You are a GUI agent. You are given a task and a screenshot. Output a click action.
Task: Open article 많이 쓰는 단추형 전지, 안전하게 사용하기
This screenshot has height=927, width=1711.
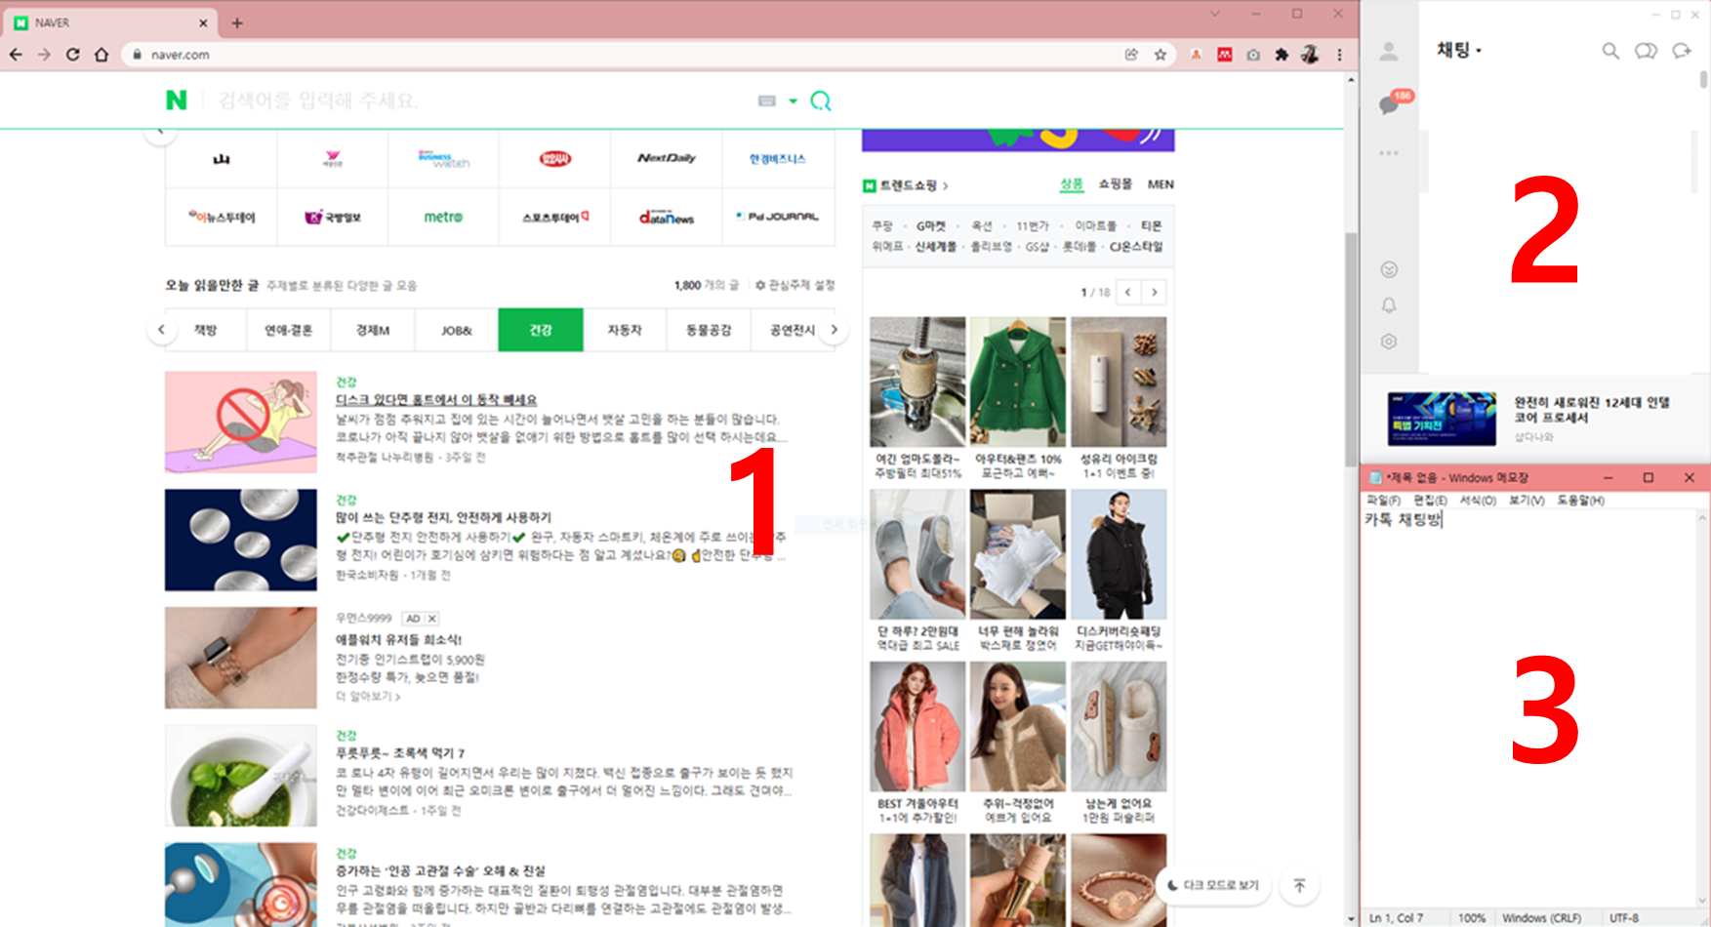[x=443, y=517]
